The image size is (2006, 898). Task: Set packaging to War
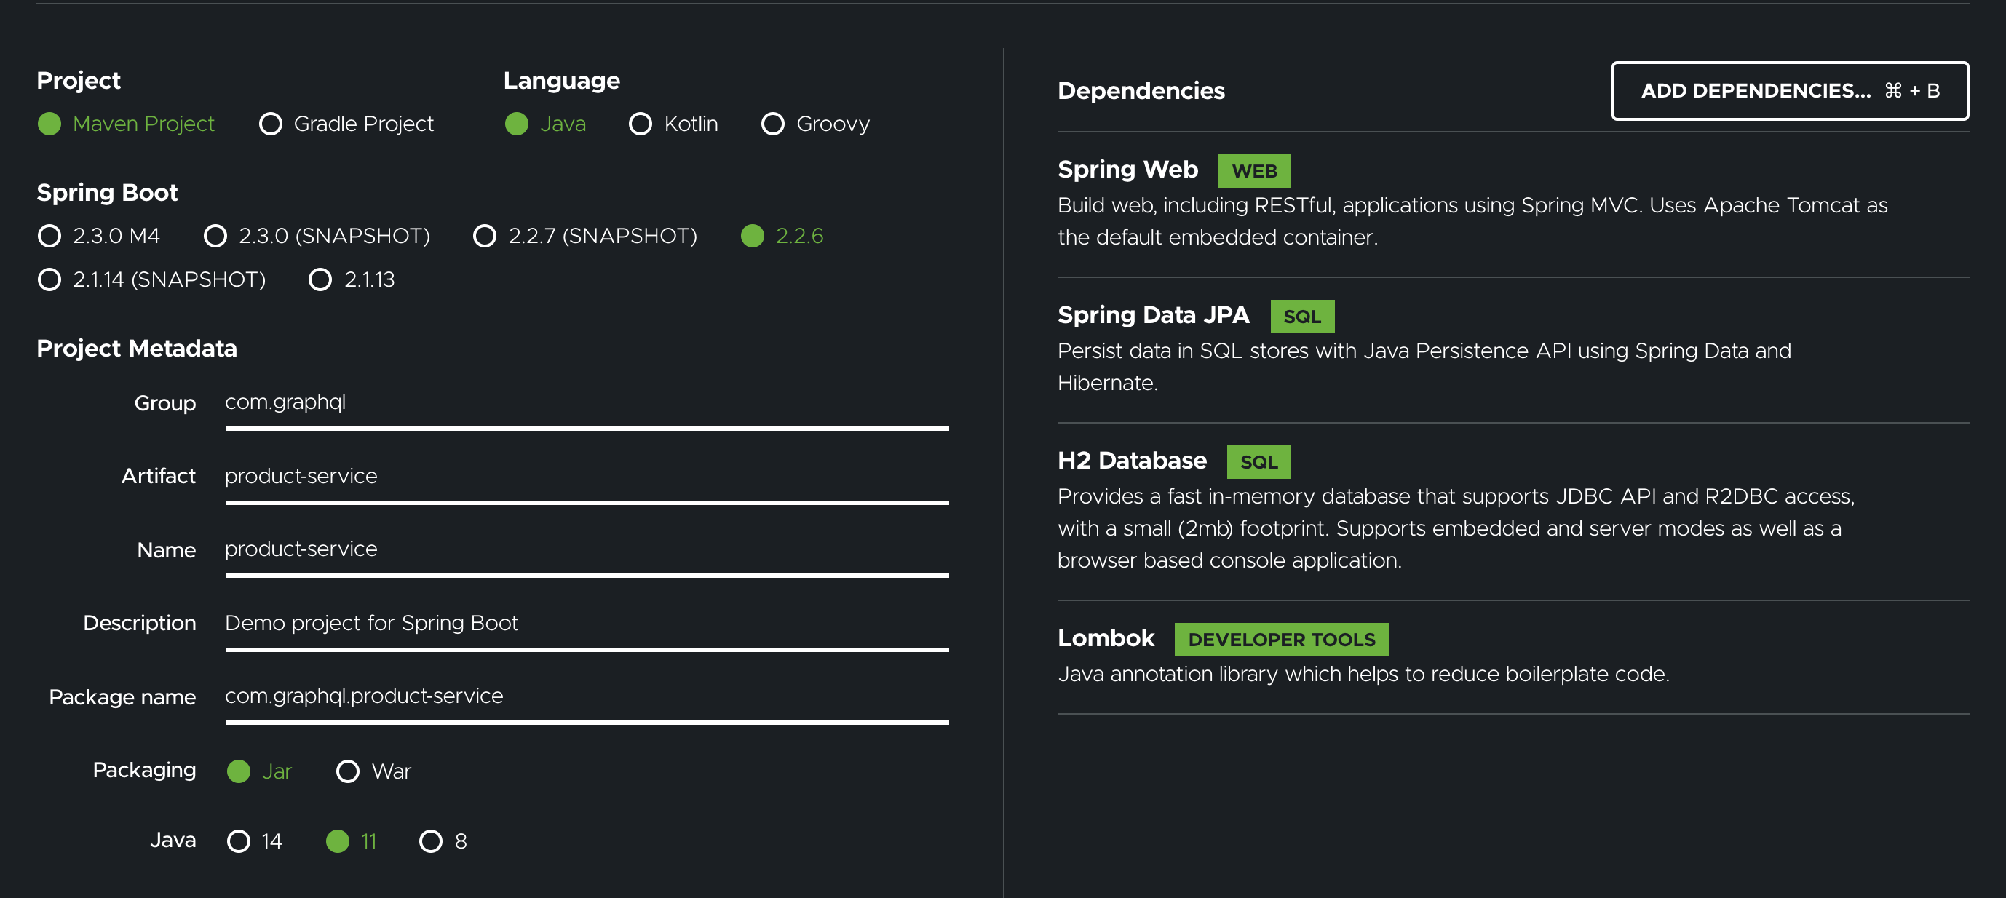pos(374,771)
